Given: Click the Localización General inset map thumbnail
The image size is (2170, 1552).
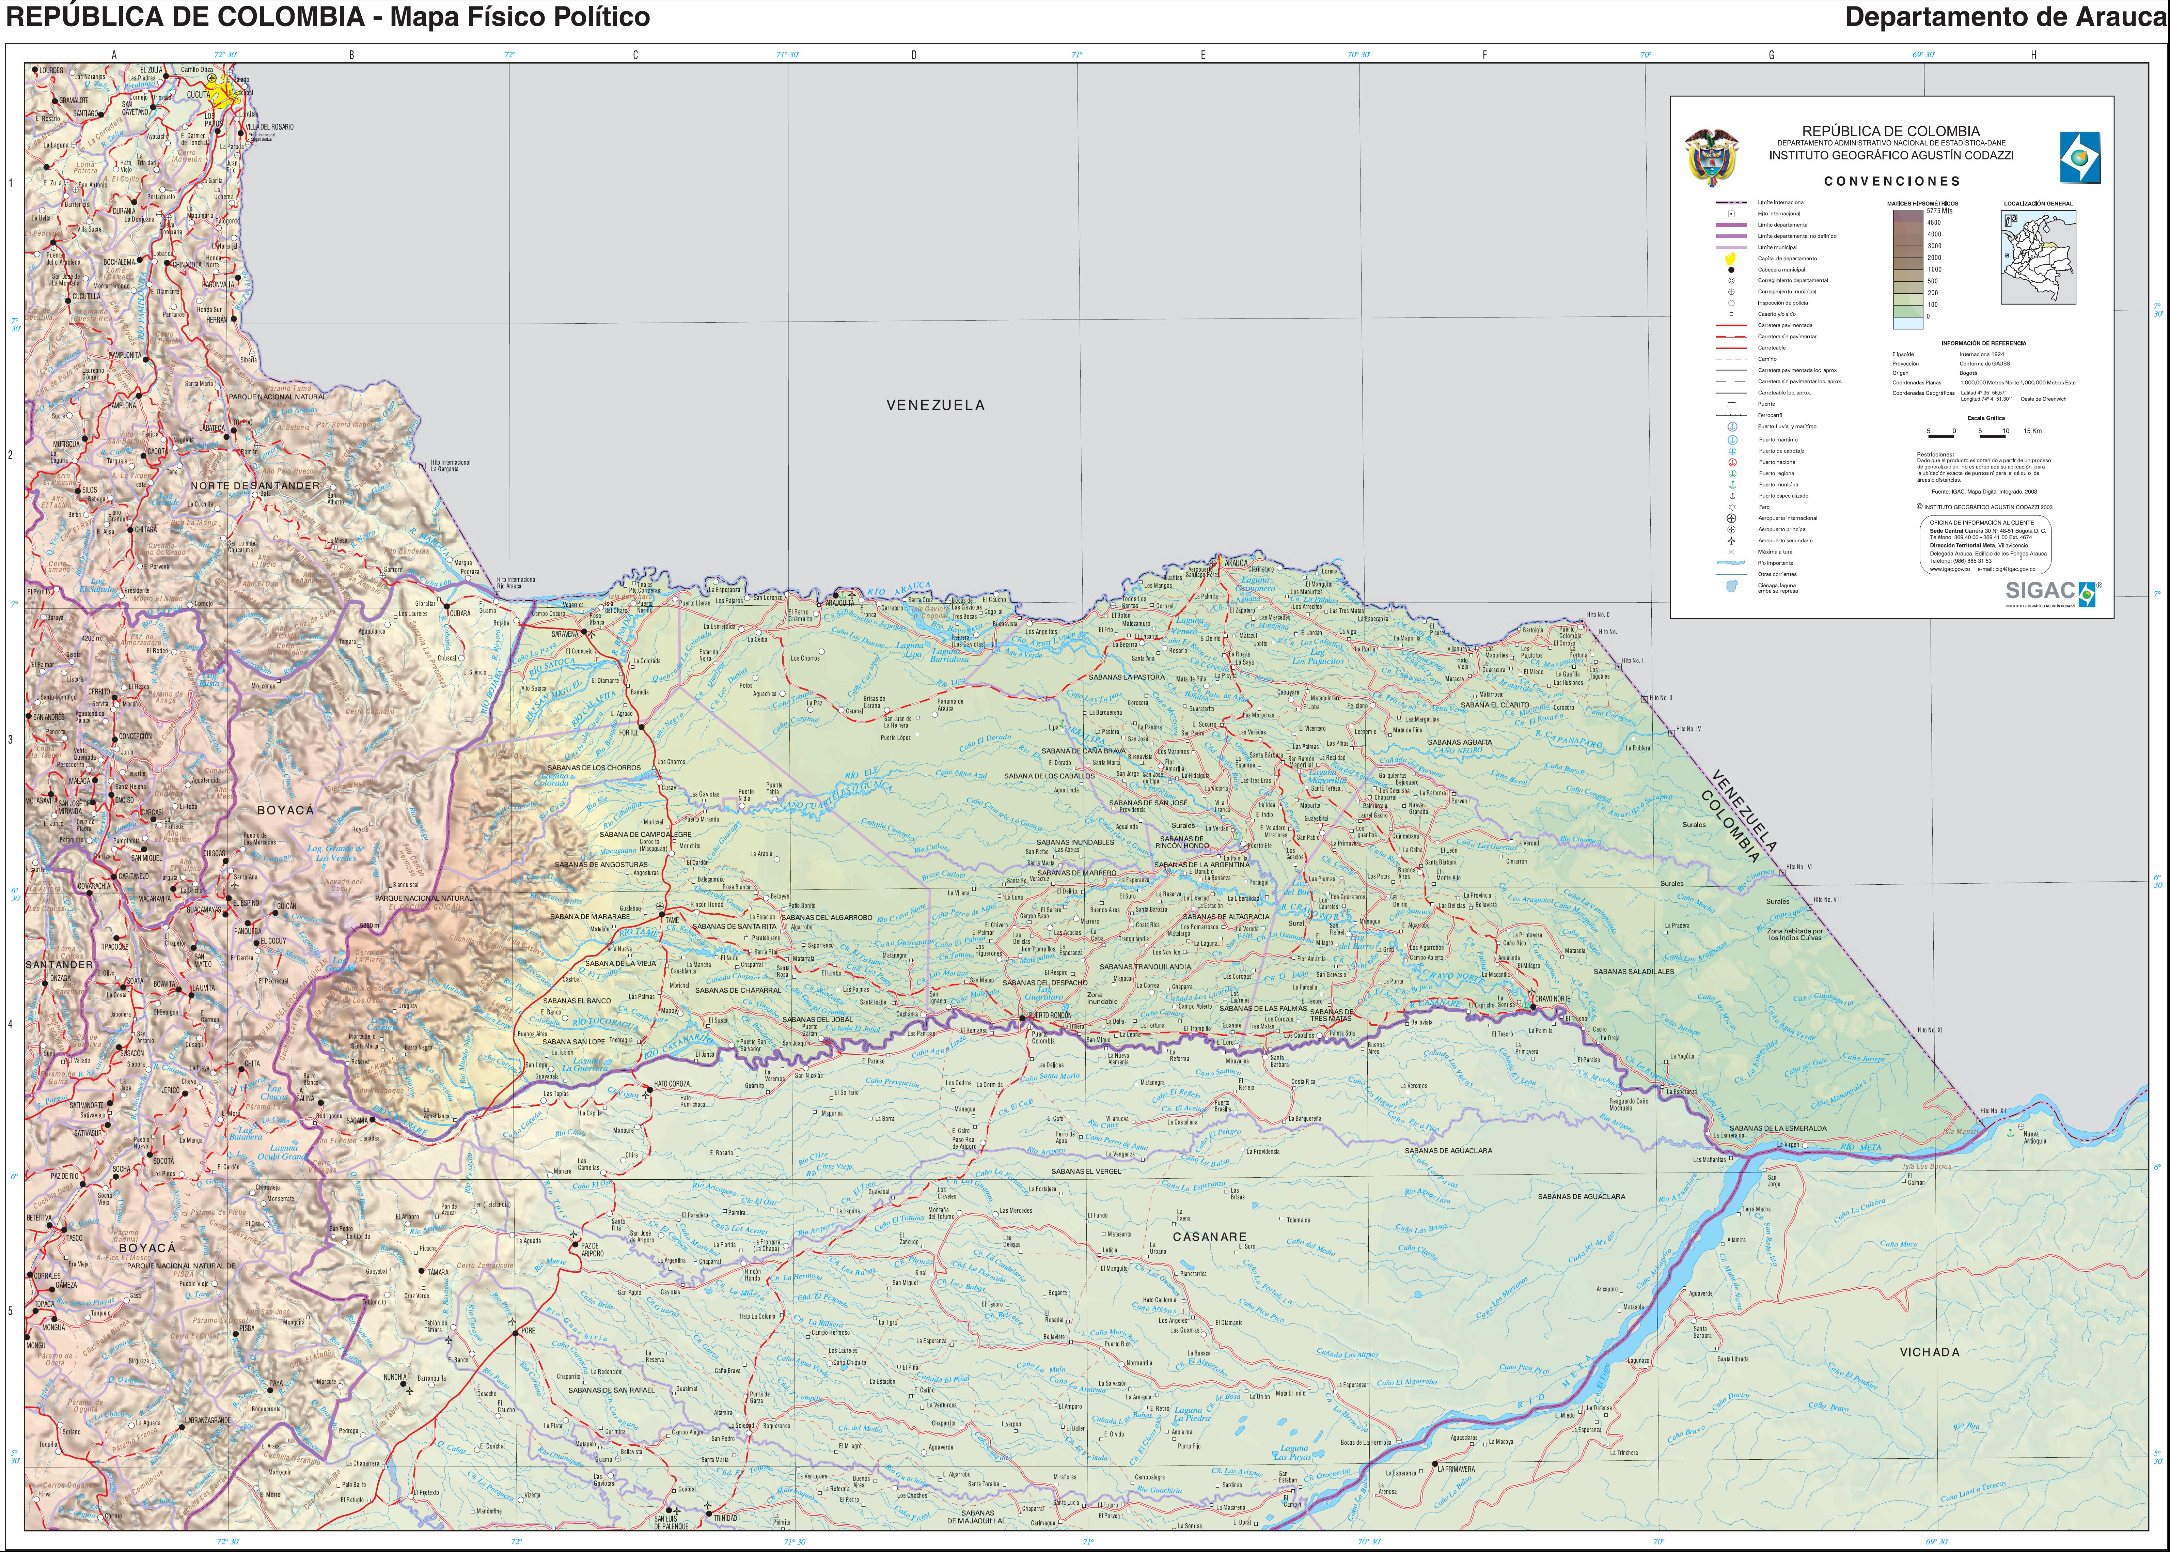Looking at the screenshot, I should 2038,257.
